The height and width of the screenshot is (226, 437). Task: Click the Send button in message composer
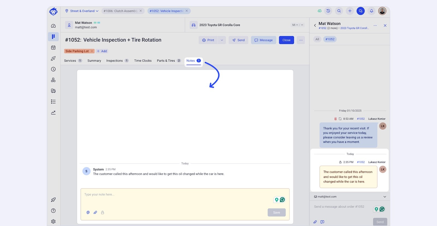tap(380, 222)
